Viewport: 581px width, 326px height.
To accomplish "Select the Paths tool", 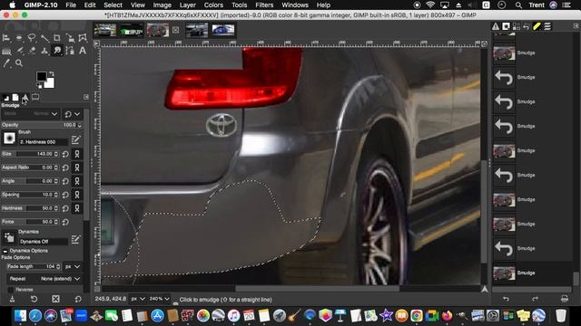I will pyautogui.click(x=70, y=51).
